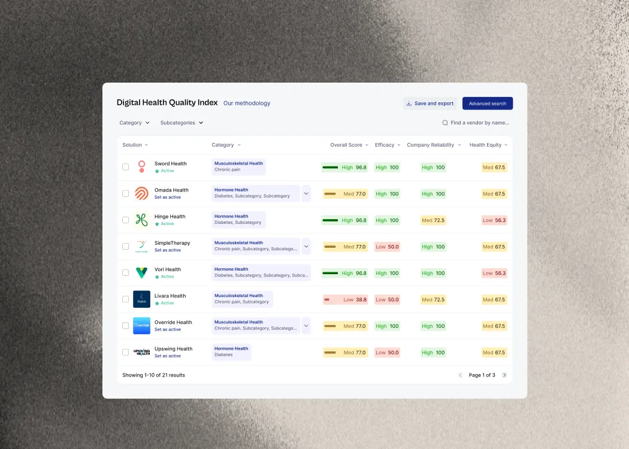Click the Override Health logo thumbnail
The height and width of the screenshot is (449, 629).
(141, 326)
